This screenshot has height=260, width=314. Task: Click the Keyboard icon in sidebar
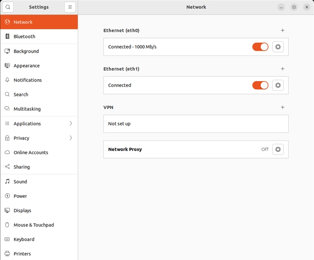7,239
